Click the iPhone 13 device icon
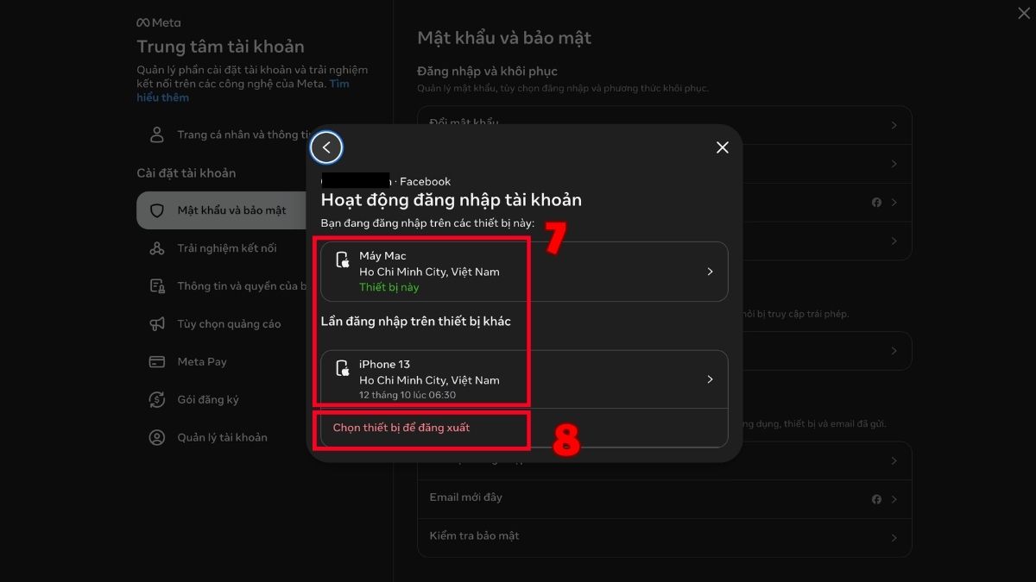 pos(343,369)
